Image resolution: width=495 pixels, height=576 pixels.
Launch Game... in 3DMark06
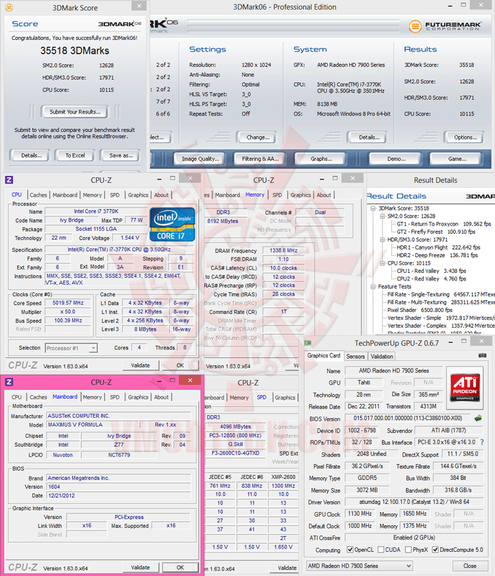pos(456,159)
